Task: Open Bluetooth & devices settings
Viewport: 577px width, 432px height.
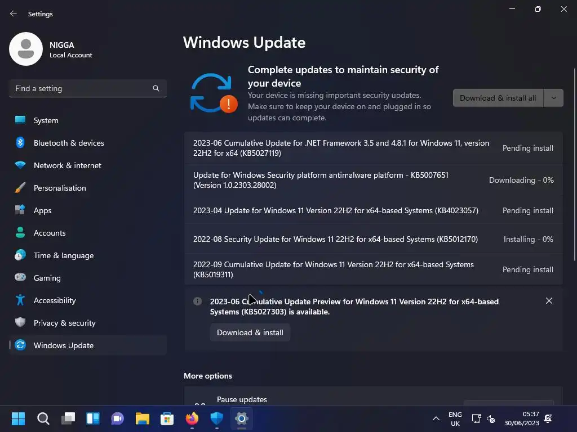Action: [x=87, y=143]
